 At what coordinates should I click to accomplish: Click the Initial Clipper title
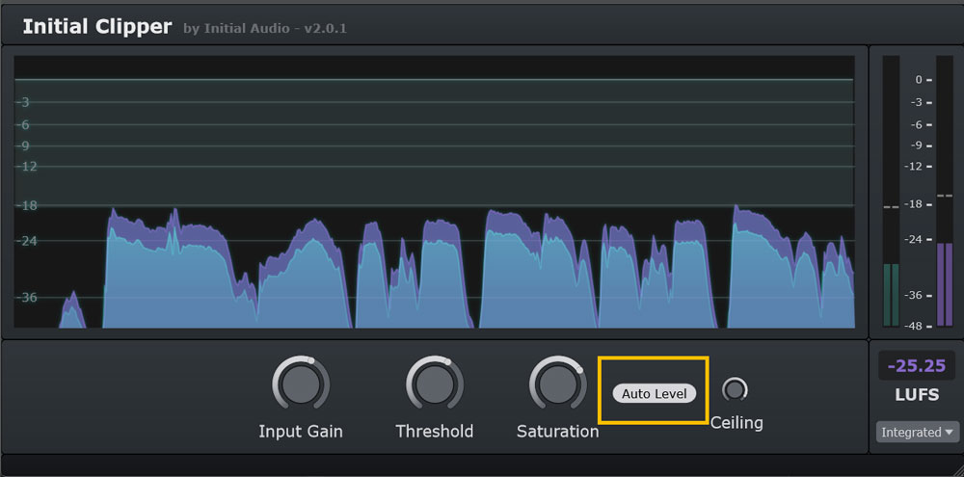click(97, 26)
